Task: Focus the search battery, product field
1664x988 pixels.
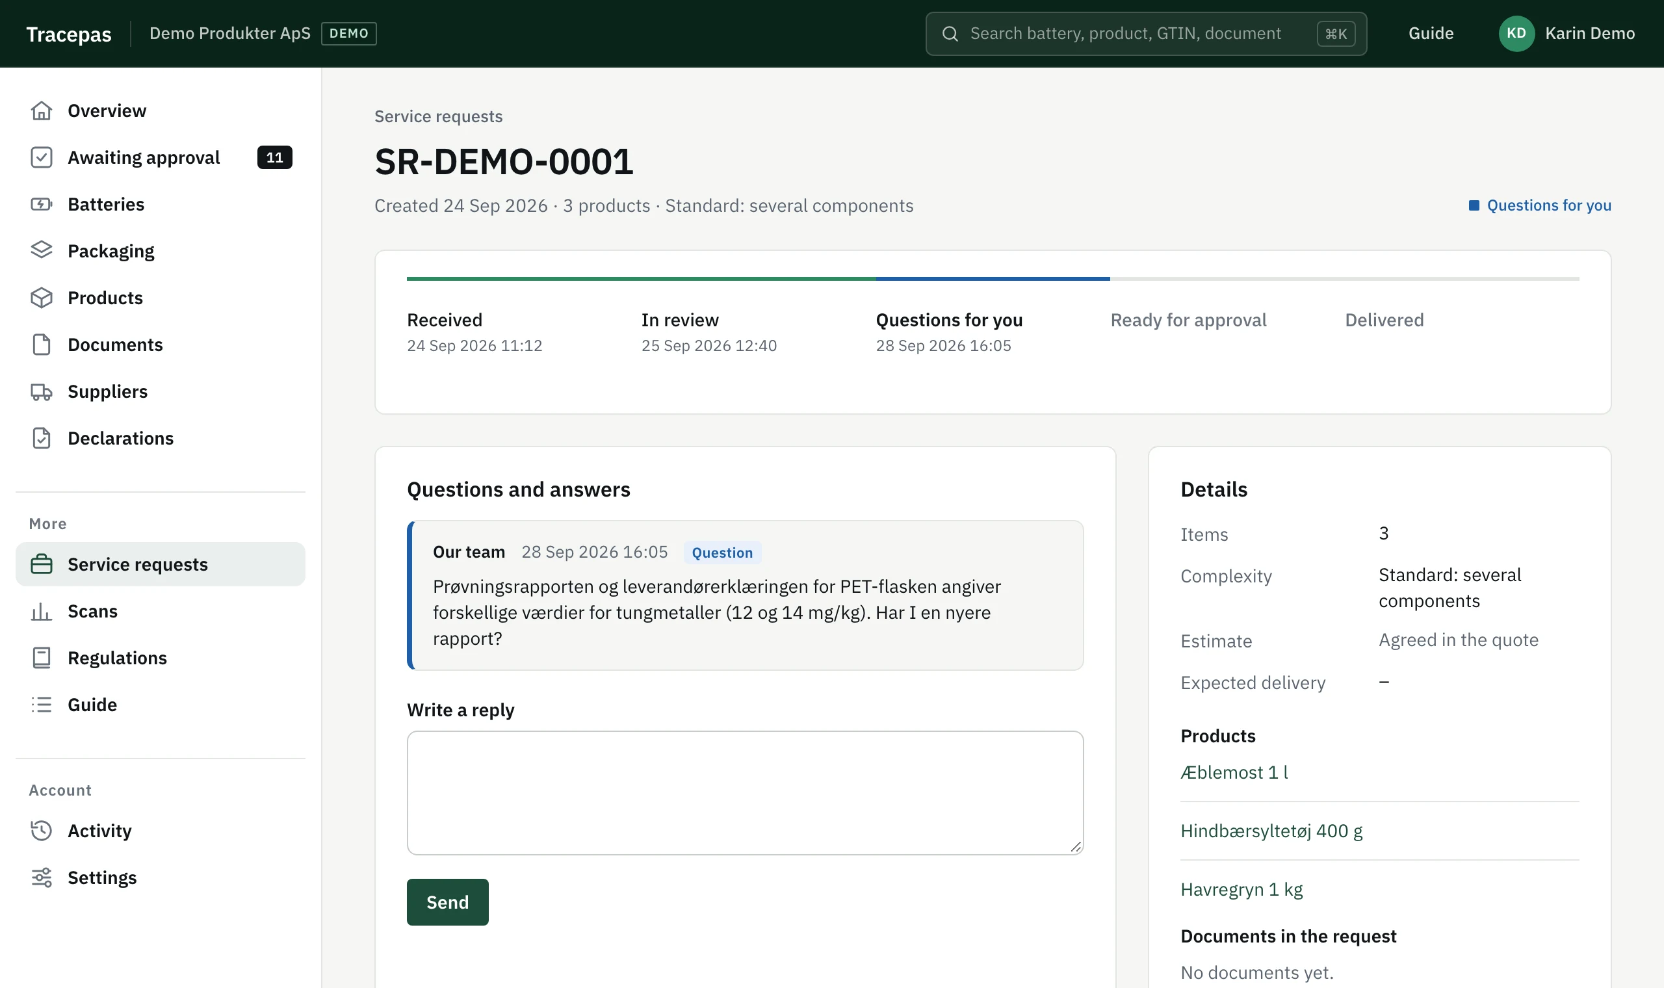Action: coord(1145,33)
